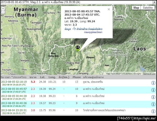Zoom in on the map
This screenshot has width=157, height=121.
(x=3, y=9)
